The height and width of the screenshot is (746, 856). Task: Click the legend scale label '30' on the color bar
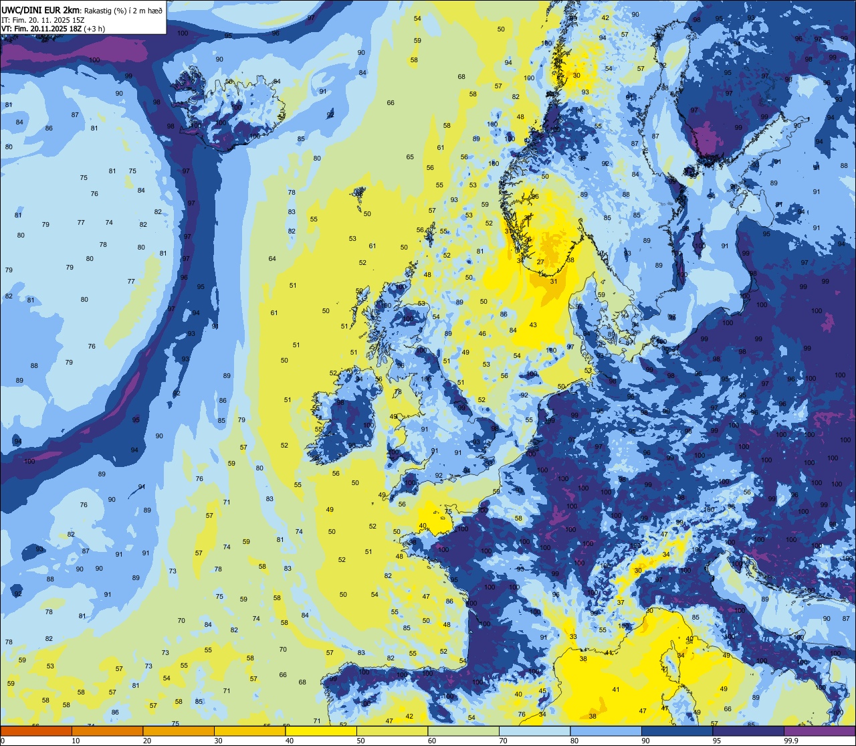(x=218, y=741)
